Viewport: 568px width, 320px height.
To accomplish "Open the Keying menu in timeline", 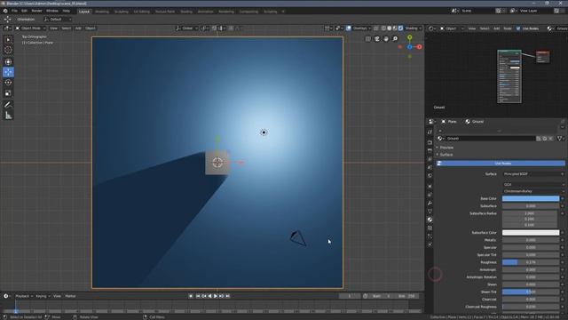I will pyautogui.click(x=43, y=296).
